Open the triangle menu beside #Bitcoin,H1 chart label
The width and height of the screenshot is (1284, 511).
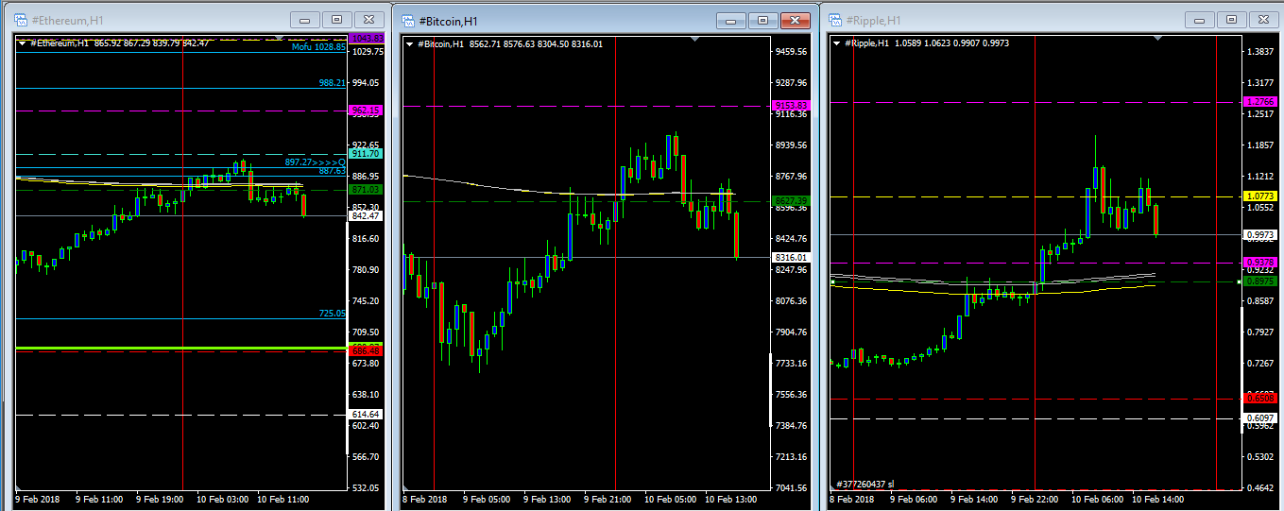(x=409, y=43)
